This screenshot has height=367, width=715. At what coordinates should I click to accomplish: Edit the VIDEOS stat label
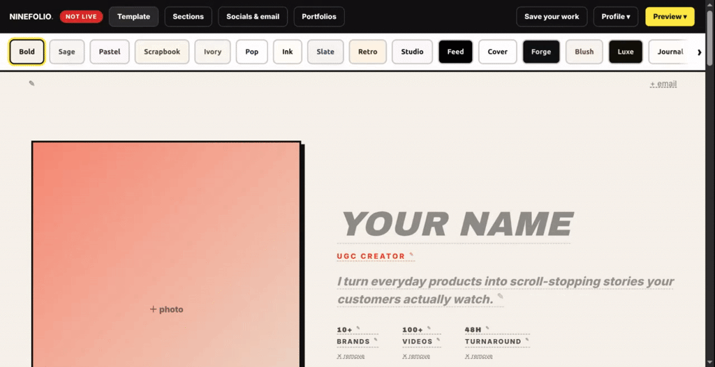tap(418, 341)
